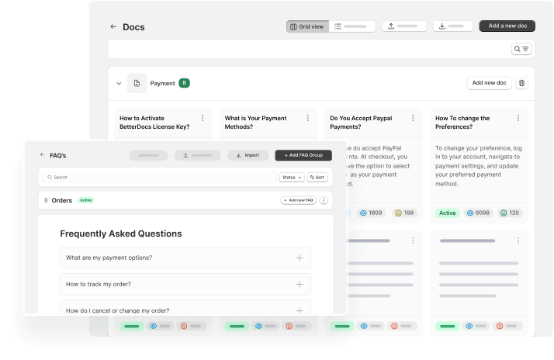Image resolution: width=554 pixels, height=360 pixels.
Task: Open the search filter icon in Docs
Action: 521,49
